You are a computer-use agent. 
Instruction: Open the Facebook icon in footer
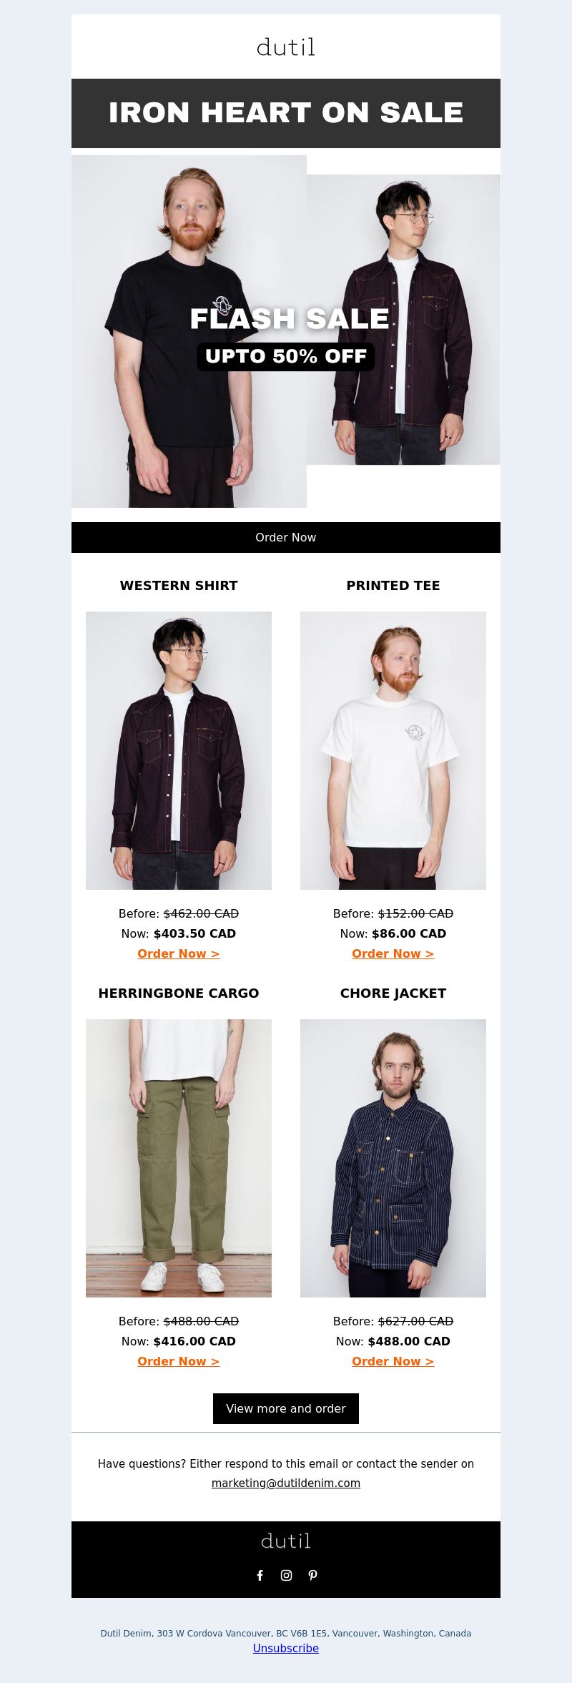pyautogui.click(x=260, y=1575)
